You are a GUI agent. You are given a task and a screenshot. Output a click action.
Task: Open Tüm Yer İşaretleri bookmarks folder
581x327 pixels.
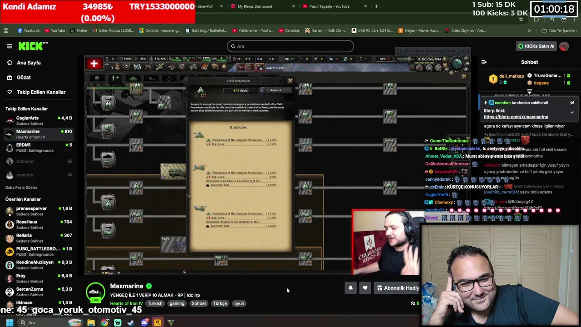(x=559, y=30)
